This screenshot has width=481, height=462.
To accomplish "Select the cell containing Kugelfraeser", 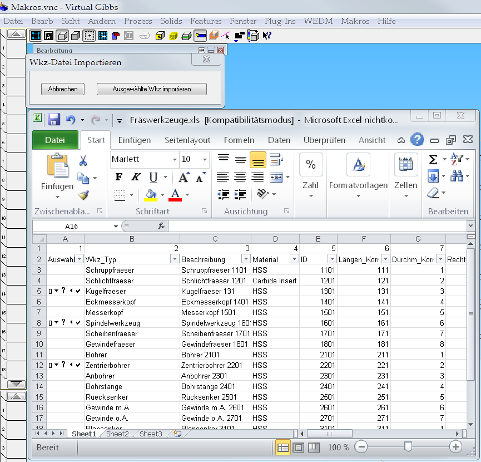I will (x=132, y=291).
